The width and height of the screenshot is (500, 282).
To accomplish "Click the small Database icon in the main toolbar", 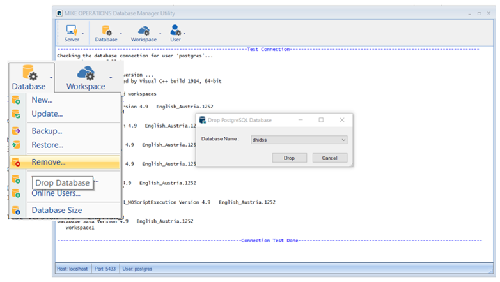I will [107, 30].
